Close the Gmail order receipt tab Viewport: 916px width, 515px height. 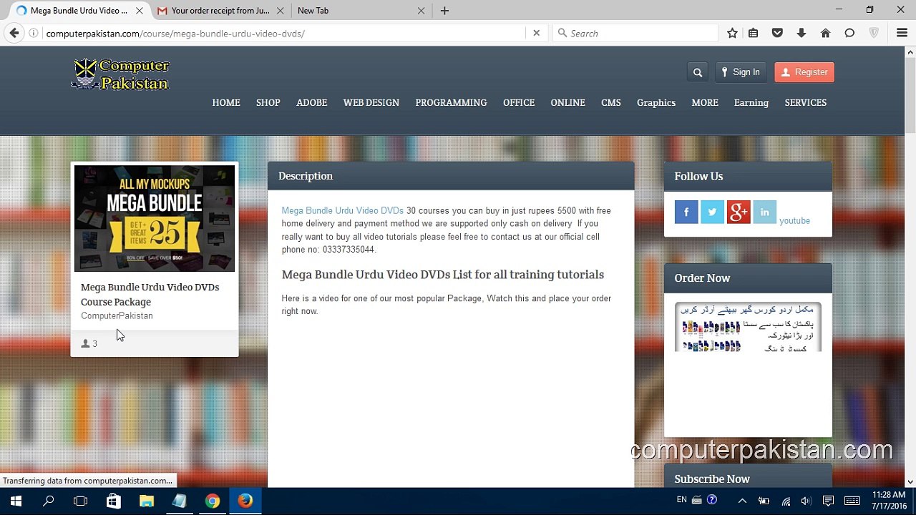point(280,11)
